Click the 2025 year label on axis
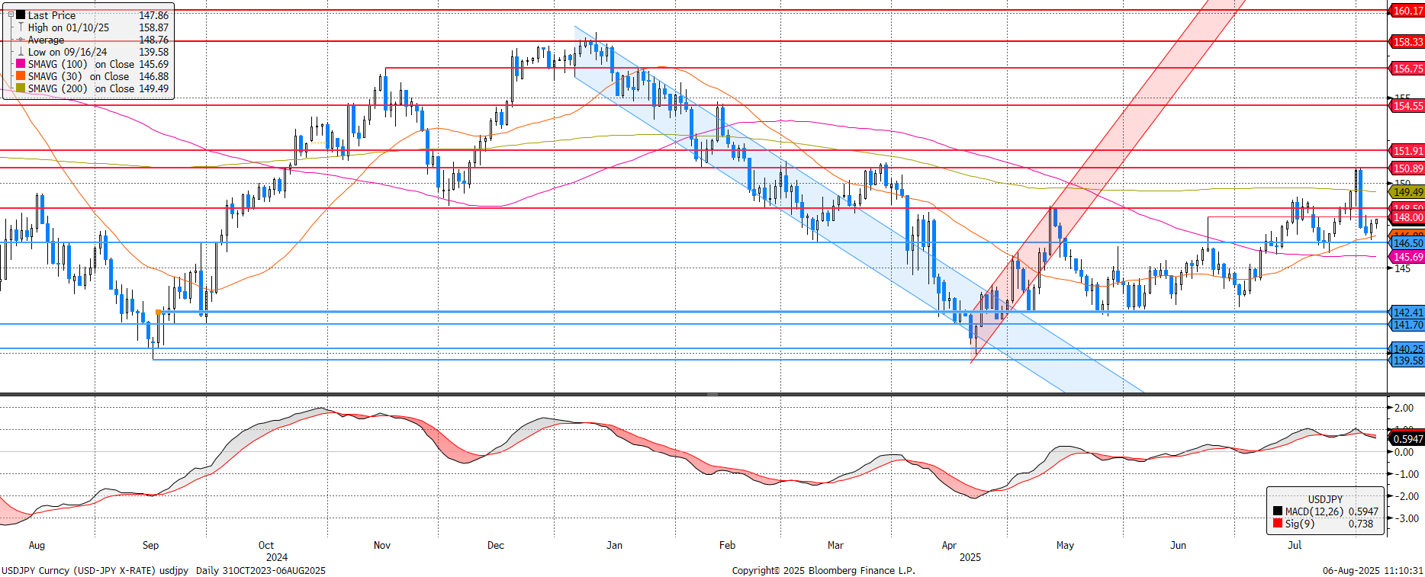 click(x=970, y=558)
